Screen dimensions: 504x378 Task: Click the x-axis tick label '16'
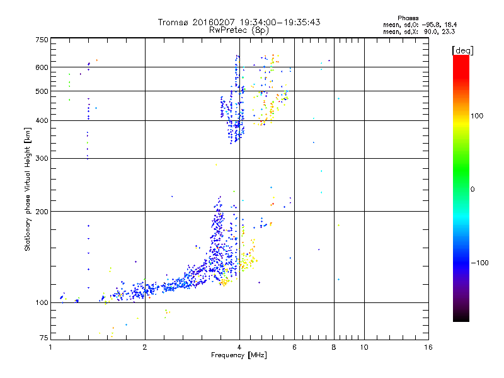428,347
